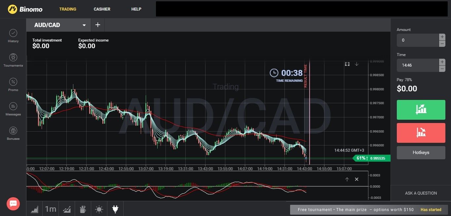This screenshot has height=216, width=451.
Task: Open the Messages sidebar section
Action: tap(13, 109)
